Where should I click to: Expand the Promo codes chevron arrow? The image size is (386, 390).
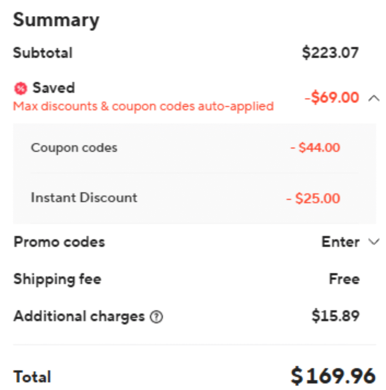click(x=374, y=242)
